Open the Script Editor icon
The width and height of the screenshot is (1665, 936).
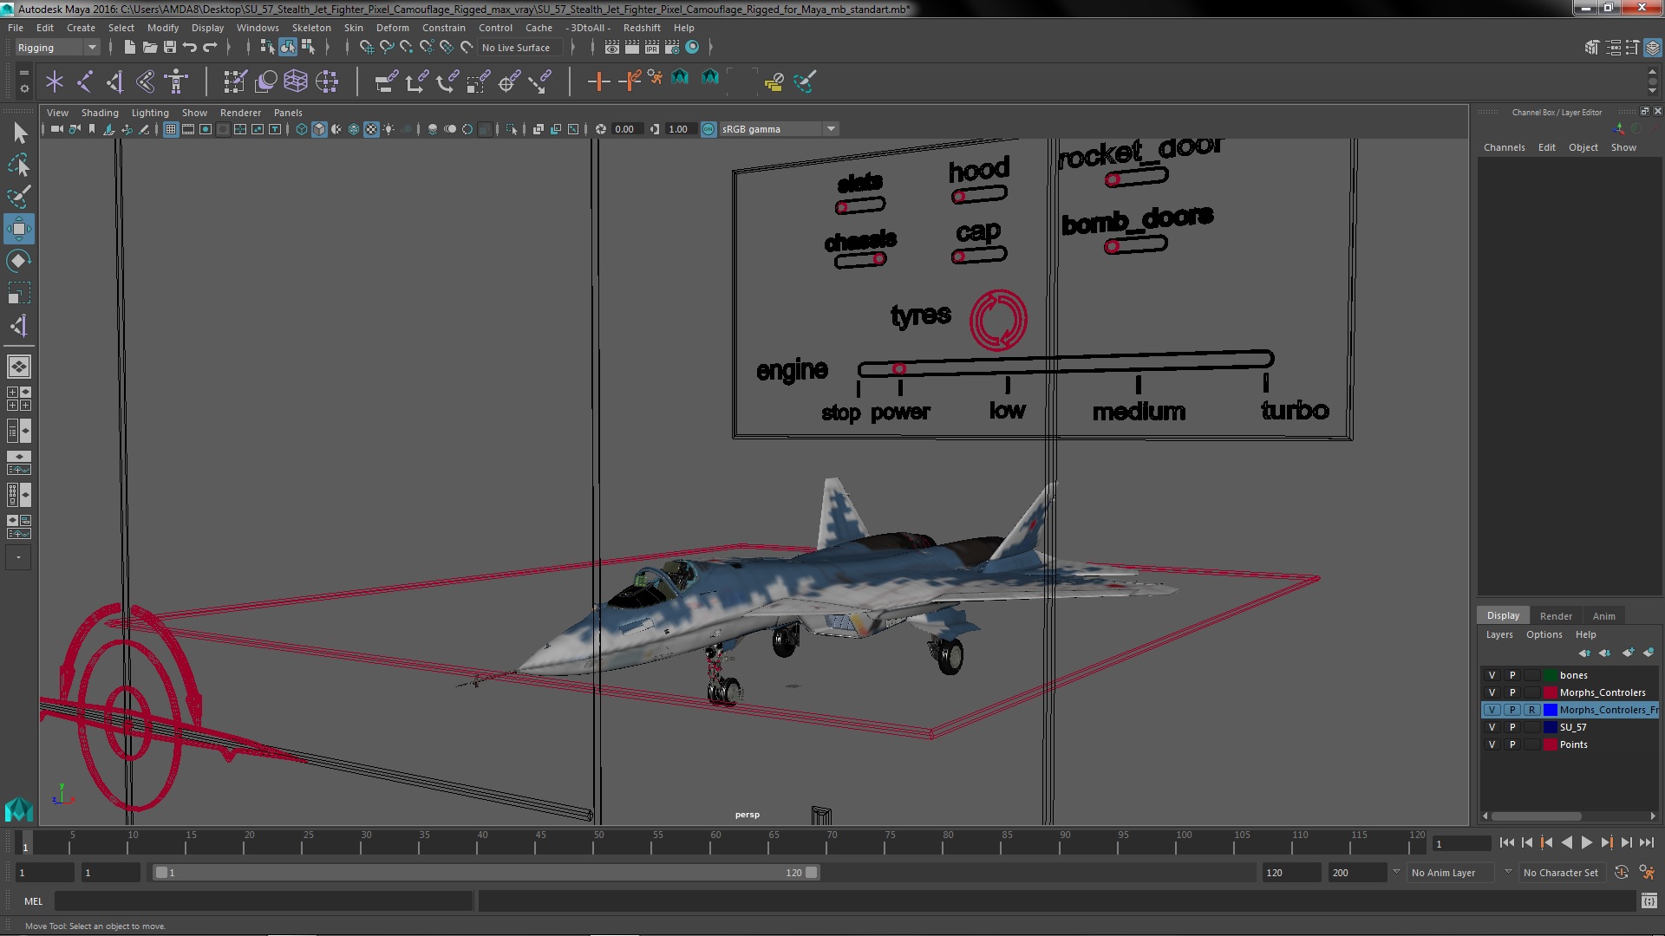pyautogui.click(x=1649, y=901)
